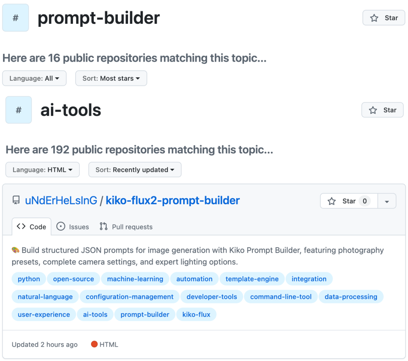The width and height of the screenshot is (408, 361).
Task: Go to the Pull requests tab
Action: click(x=126, y=227)
